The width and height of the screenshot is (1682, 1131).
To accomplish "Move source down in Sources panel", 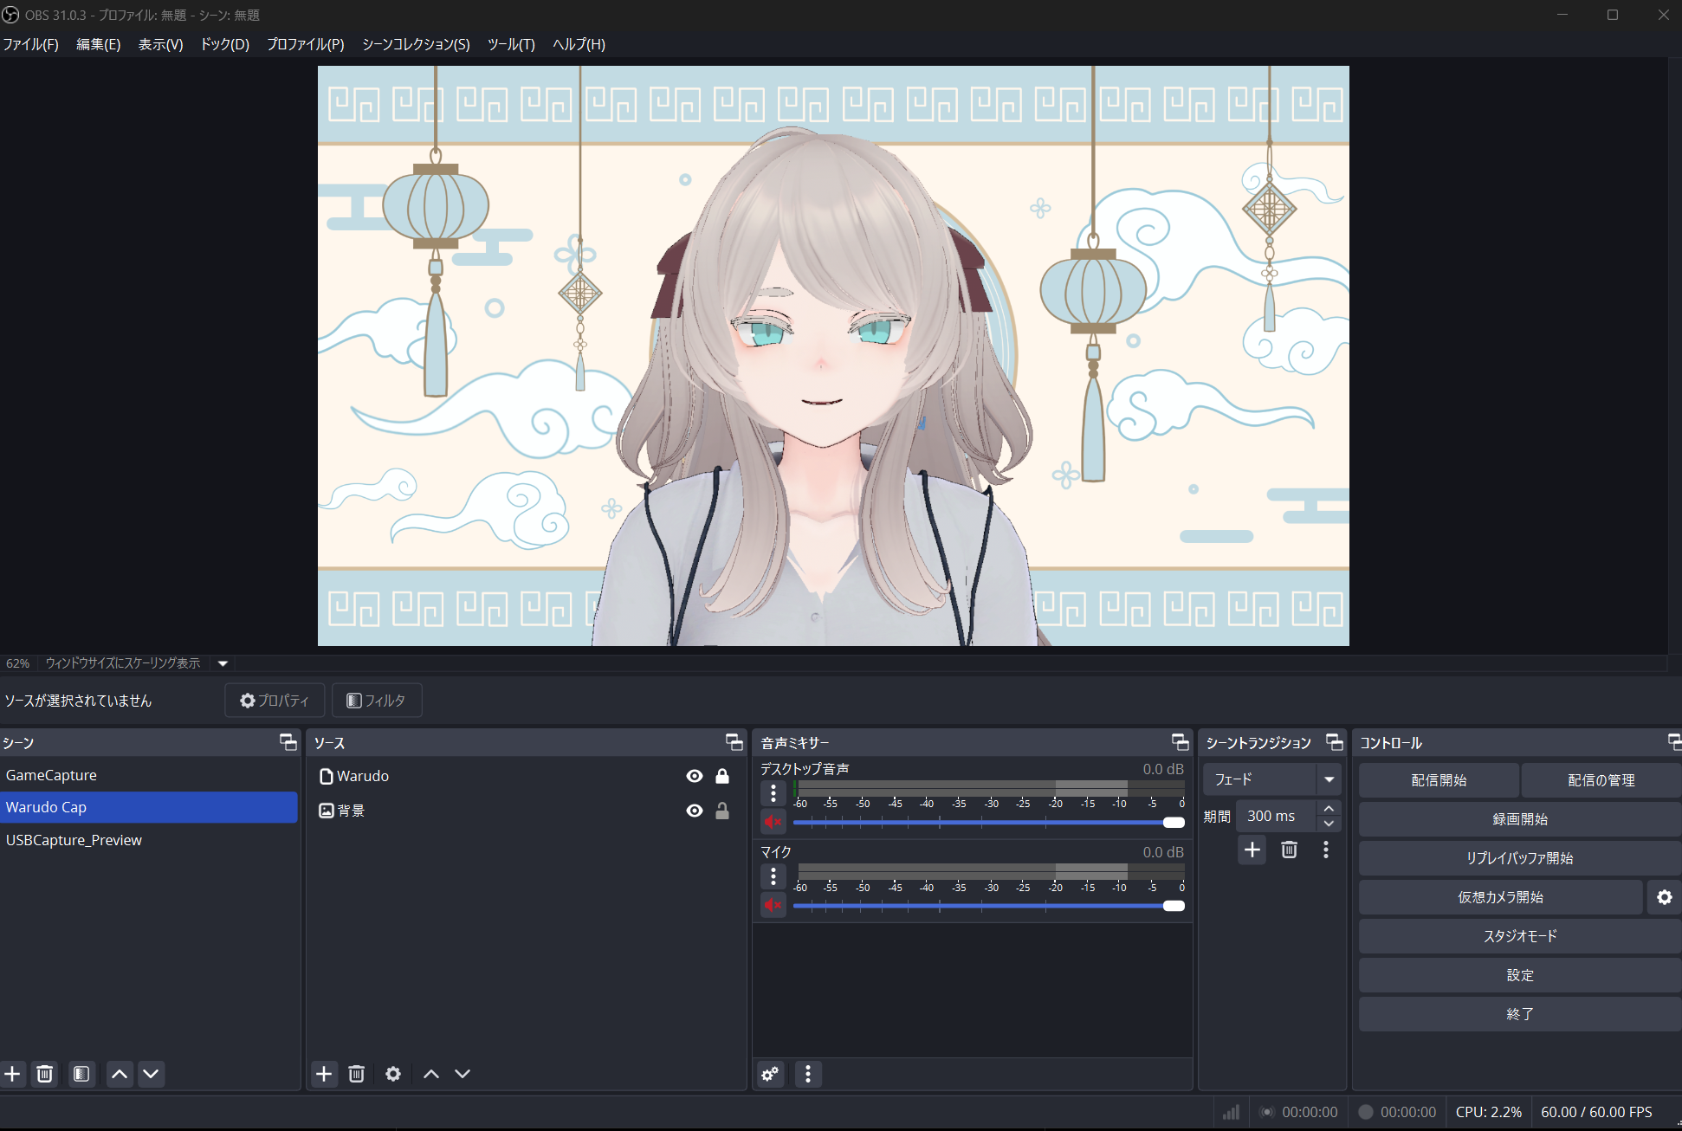I will [x=463, y=1074].
